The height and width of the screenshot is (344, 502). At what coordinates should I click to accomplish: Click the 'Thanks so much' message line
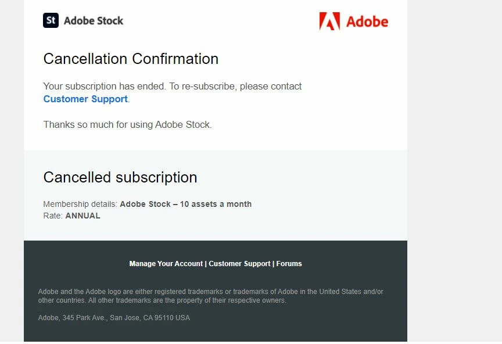[x=127, y=124]
